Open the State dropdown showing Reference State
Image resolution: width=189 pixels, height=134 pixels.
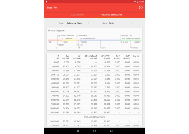78,23
